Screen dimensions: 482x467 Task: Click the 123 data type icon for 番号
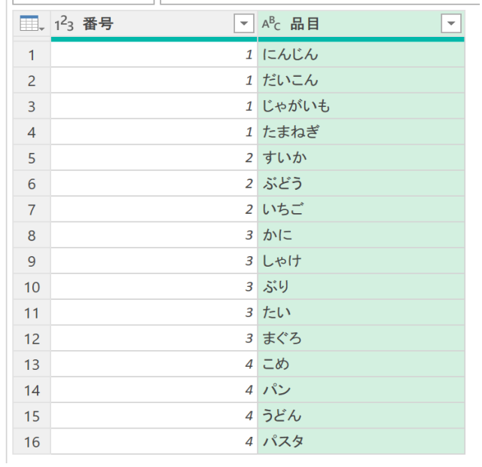click(65, 24)
